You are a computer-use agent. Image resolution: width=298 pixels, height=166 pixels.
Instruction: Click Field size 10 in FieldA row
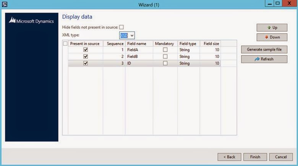210,50
